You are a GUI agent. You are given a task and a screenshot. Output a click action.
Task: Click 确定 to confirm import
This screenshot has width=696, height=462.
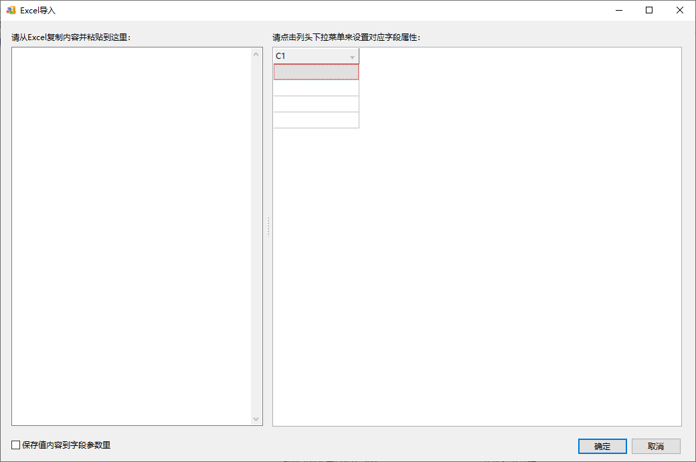tap(602, 446)
